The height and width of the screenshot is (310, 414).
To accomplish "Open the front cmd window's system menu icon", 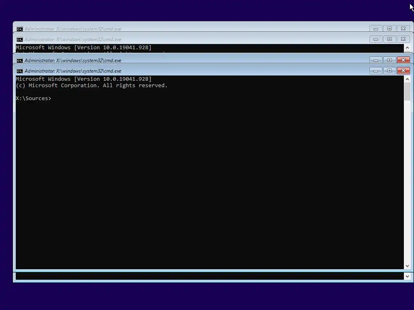I will (19, 71).
